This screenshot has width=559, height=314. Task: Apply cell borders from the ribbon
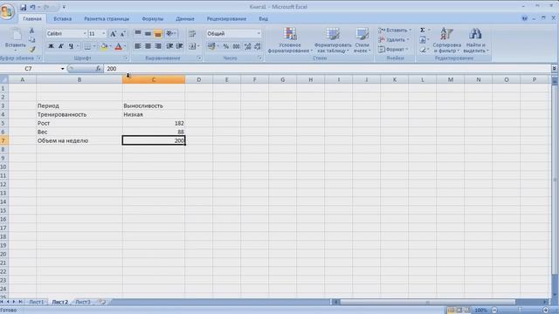point(87,46)
